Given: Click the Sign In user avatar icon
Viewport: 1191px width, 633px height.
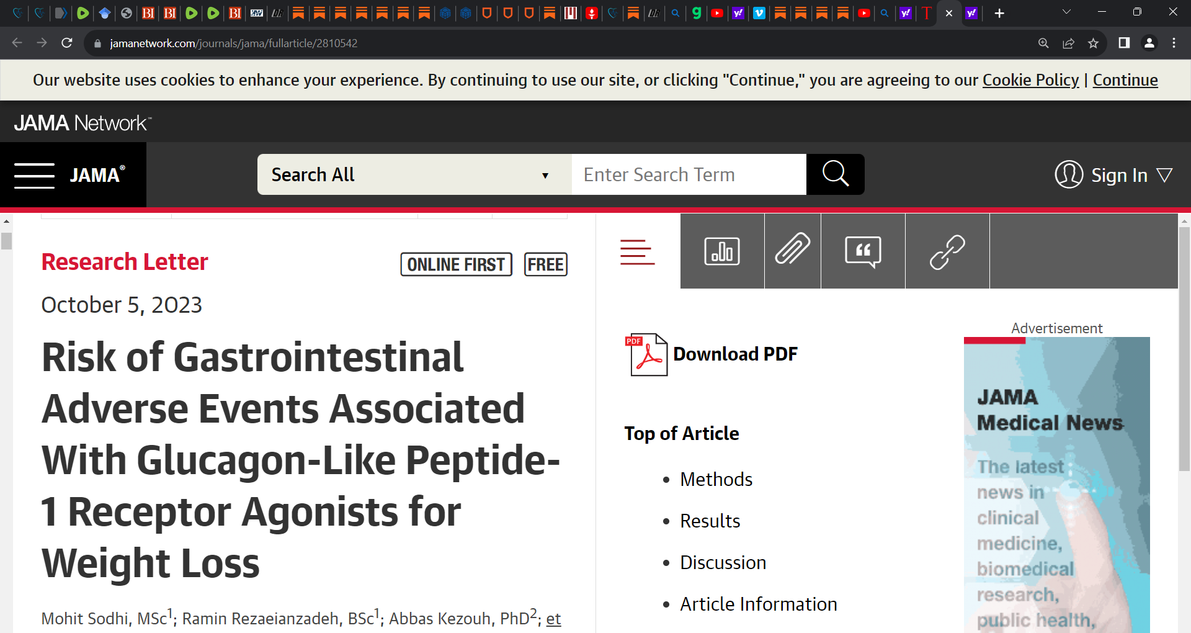Looking at the screenshot, I should click(x=1069, y=175).
